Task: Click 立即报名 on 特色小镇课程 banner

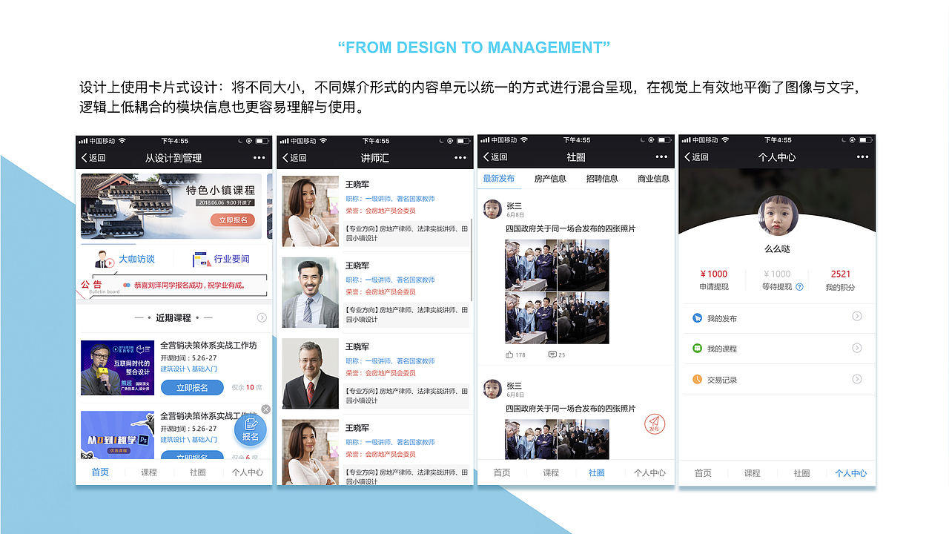Action: tap(234, 220)
